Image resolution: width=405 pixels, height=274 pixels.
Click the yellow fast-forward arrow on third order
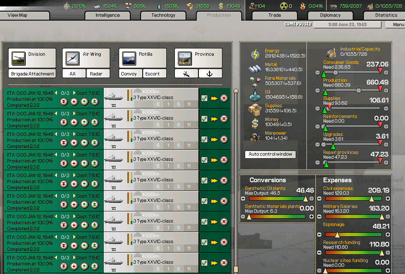tap(214, 139)
